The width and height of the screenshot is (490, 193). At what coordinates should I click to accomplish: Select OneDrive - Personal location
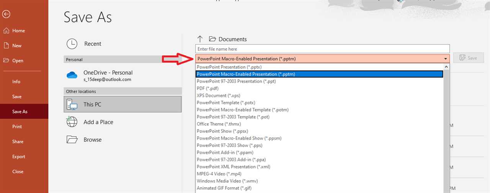pos(122,75)
